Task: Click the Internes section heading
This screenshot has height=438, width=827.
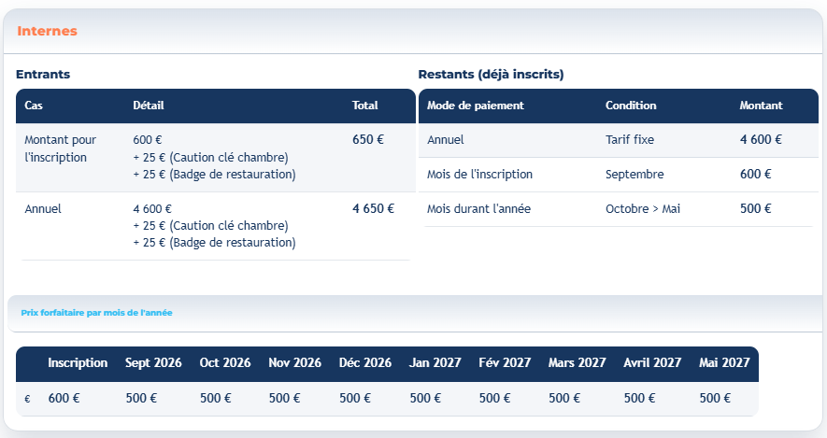Action: [x=47, y=31]
